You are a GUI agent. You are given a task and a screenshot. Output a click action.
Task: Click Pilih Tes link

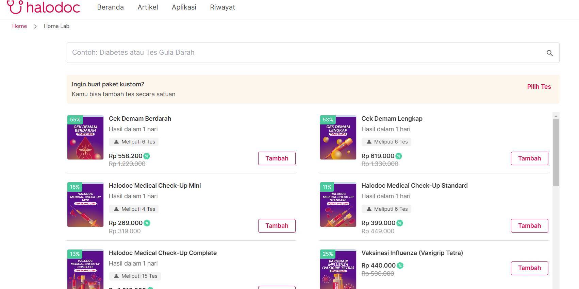[539, 87]
